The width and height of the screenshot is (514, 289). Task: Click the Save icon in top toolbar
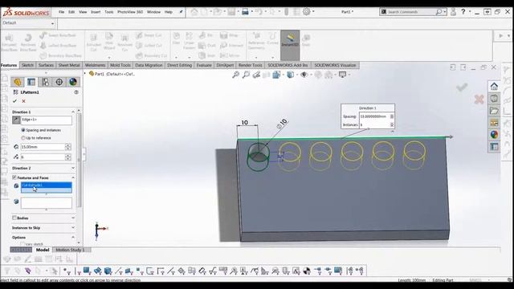[232, 12]
